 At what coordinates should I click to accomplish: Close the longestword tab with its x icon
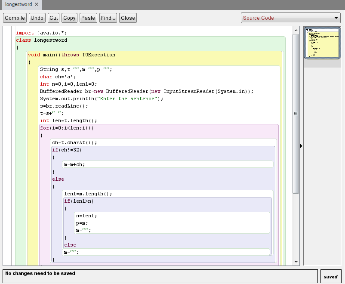pos(37,4)
